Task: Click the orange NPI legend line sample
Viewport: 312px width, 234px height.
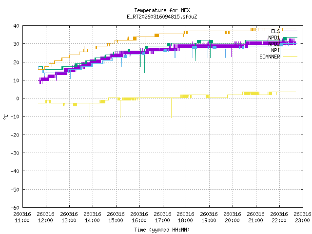Action: [x=289, y=50]
